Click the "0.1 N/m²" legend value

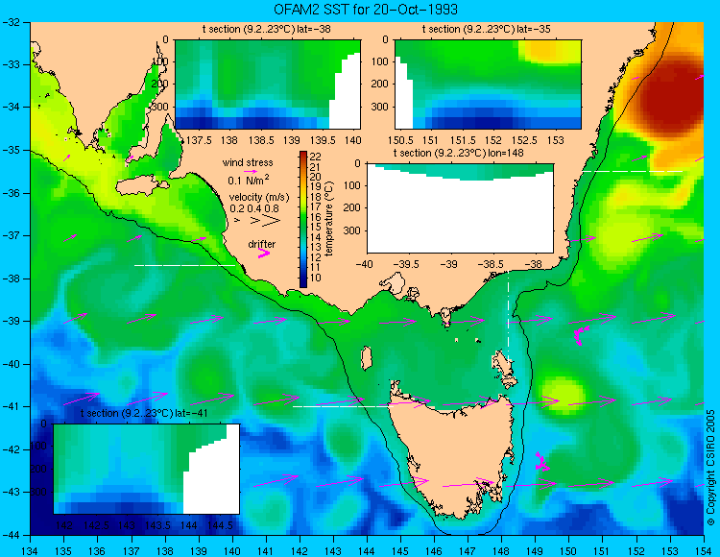point(249,180)
